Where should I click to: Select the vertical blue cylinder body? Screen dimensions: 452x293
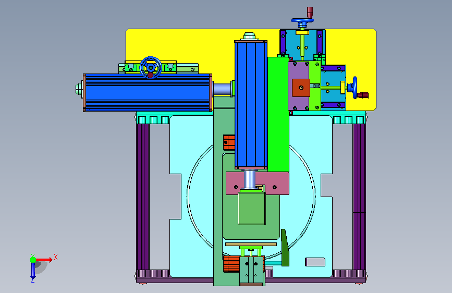(x=251, y=105)
